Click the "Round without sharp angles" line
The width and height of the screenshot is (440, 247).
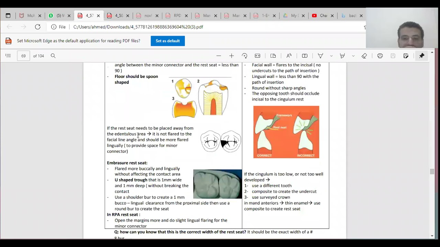tap(279, 88)
